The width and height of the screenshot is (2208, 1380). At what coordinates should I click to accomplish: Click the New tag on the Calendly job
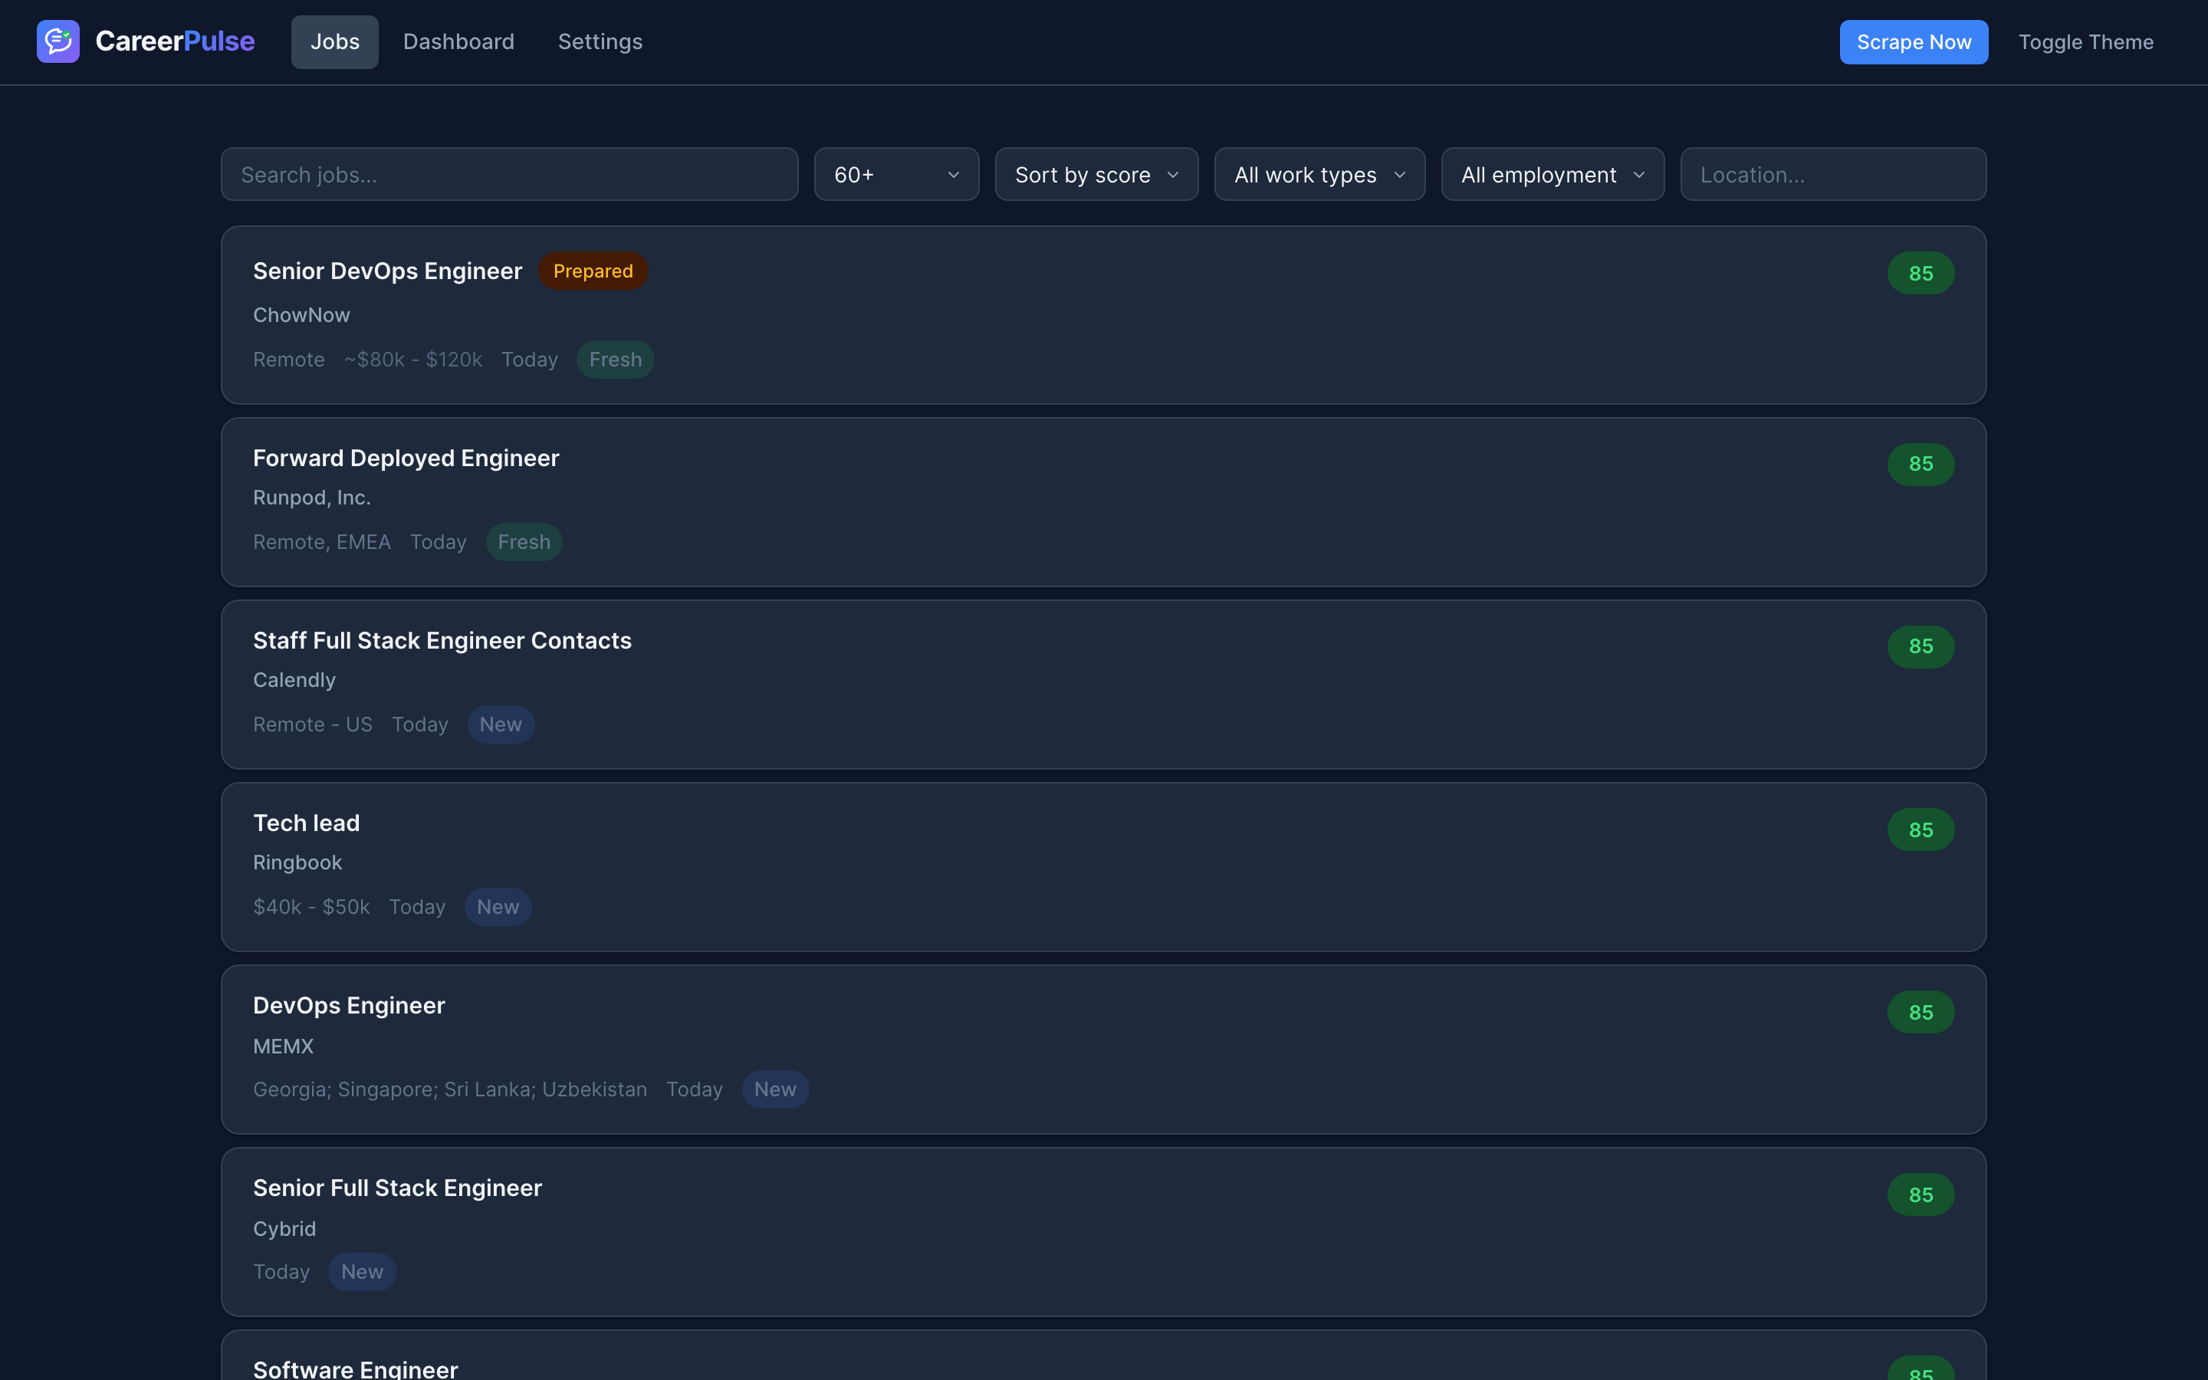tap(501, 724)
